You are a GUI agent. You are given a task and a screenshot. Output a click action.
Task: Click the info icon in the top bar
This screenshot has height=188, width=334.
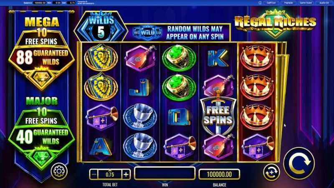[260, 3]
